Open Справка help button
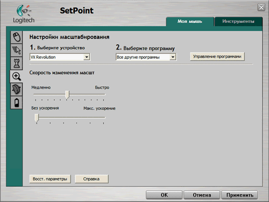The height and width of the screenshot is (202, 269). [91, 179]
